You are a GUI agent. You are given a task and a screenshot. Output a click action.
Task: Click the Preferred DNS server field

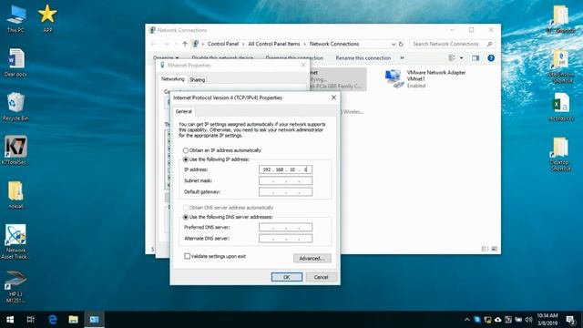pyautogui.click(x=285, y=227)
